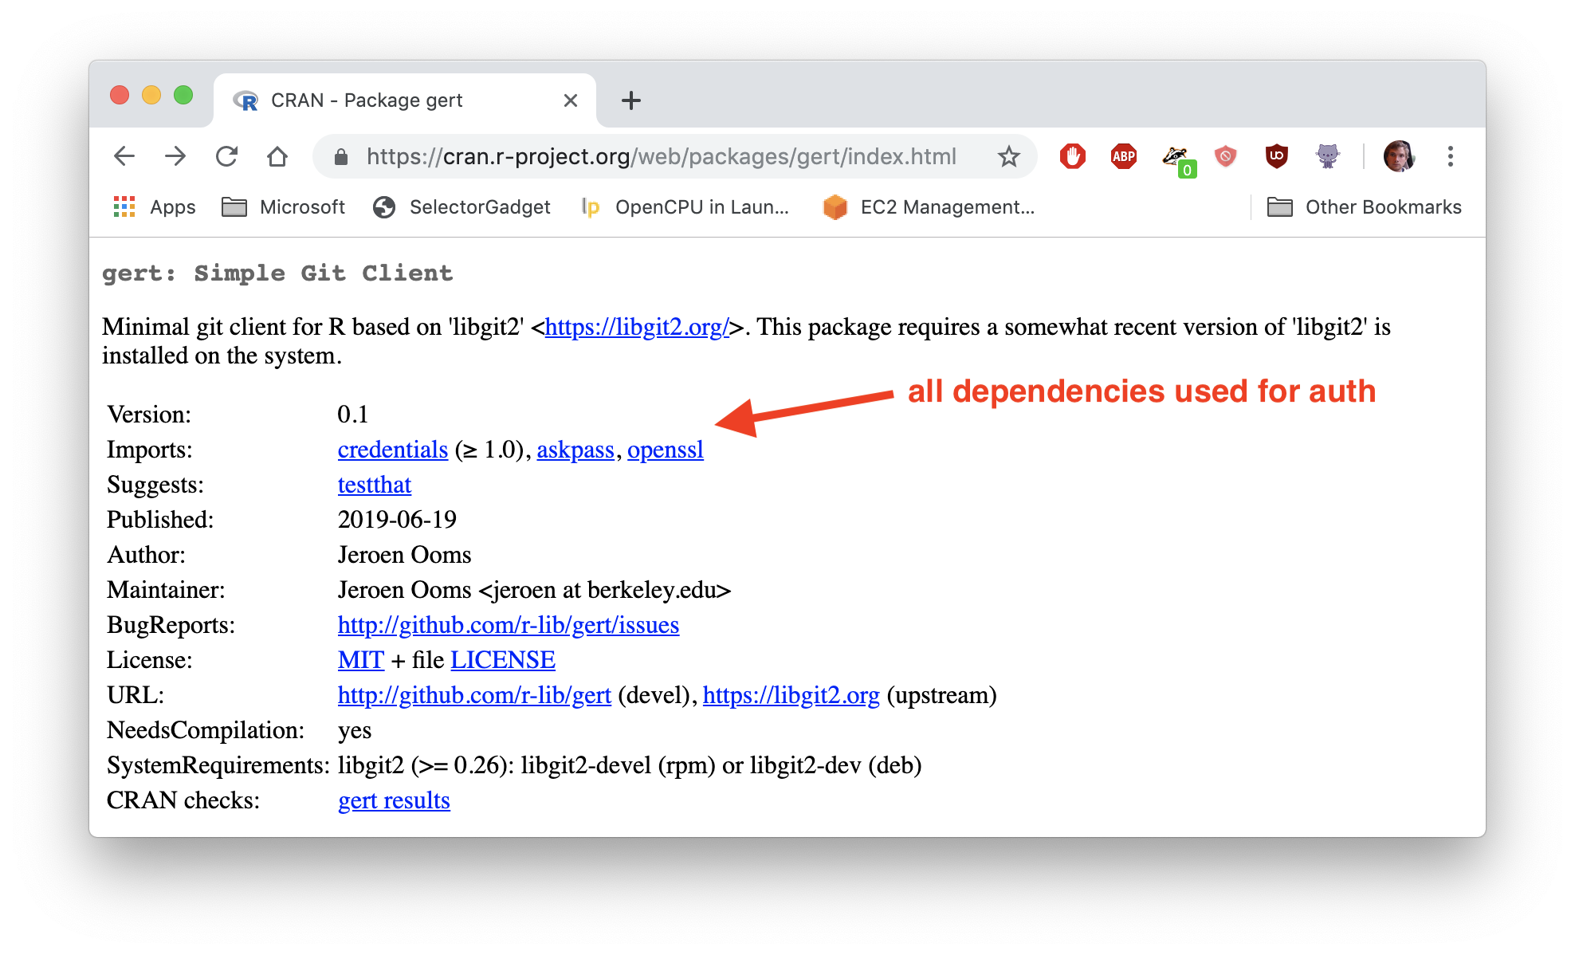Image resolution: width=1575 pixels, height=955 pixels.
Task: Open the browser home page
Action: (x=277, y=156)
